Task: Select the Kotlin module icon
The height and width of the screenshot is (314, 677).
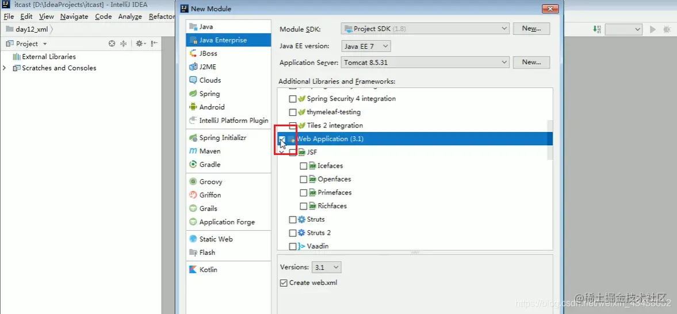Action: pyautogui.click(x=193, y=270)
